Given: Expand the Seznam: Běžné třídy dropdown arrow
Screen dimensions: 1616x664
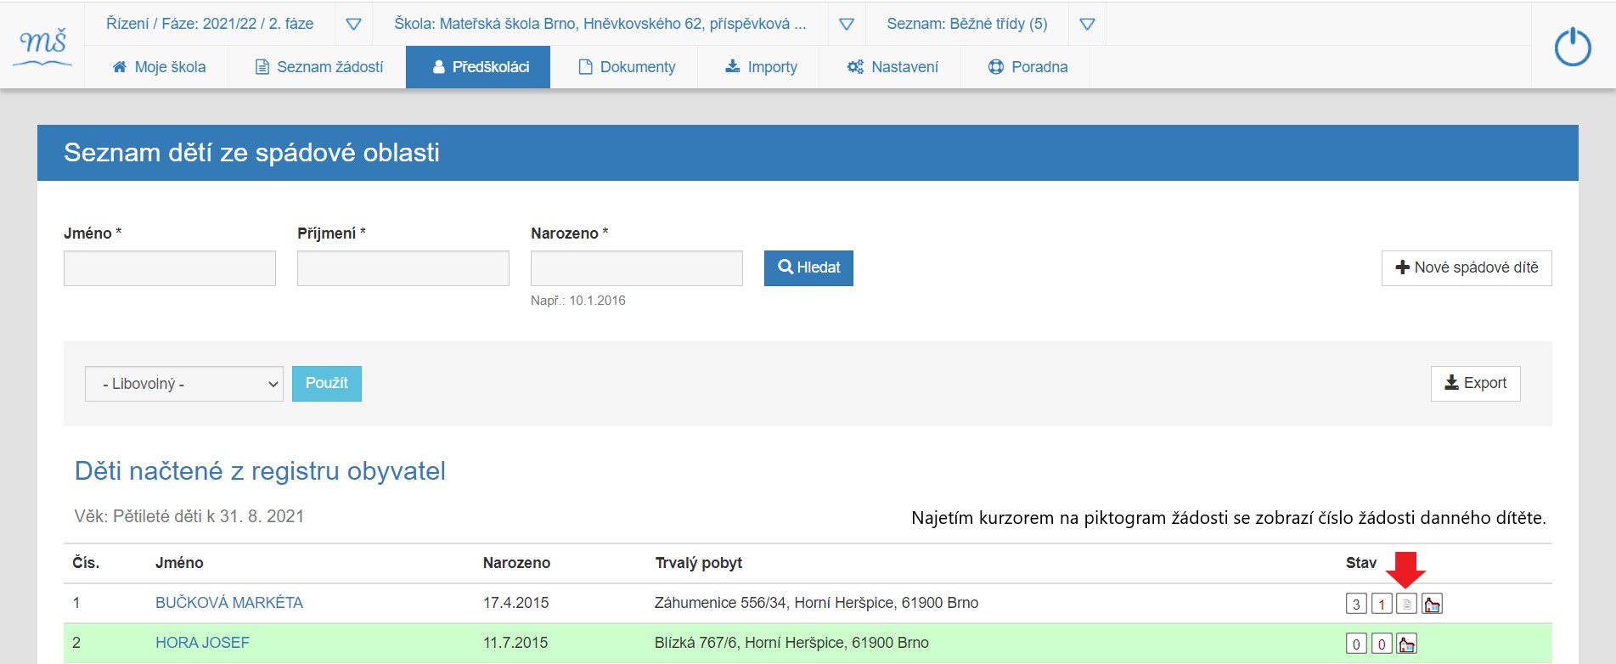Looking at the screenshot, I should 1087,24.
